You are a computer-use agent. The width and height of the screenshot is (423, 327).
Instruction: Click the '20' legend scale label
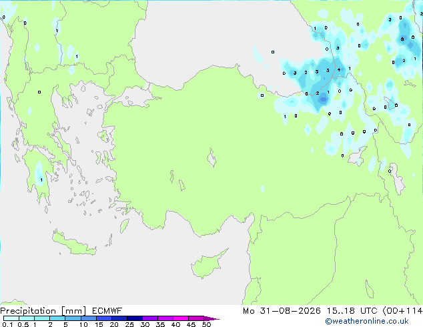114,324
